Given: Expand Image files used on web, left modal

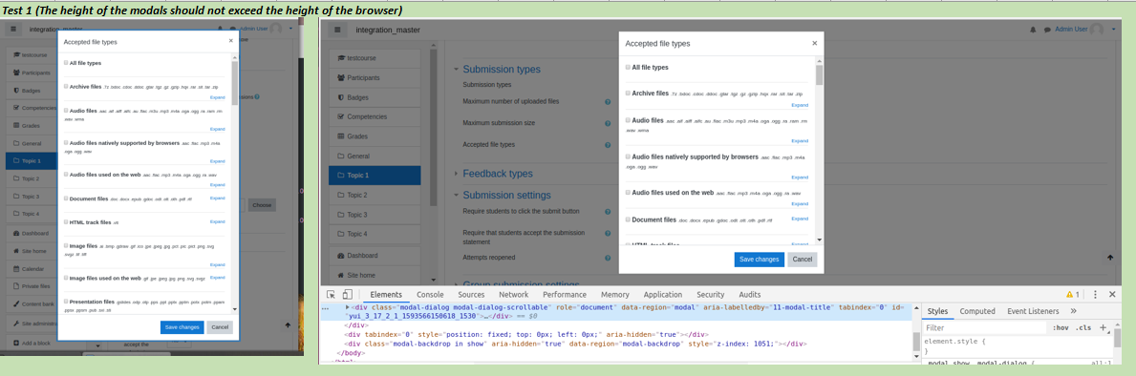Looking at the screenshot, I should [x=217, y=278].
